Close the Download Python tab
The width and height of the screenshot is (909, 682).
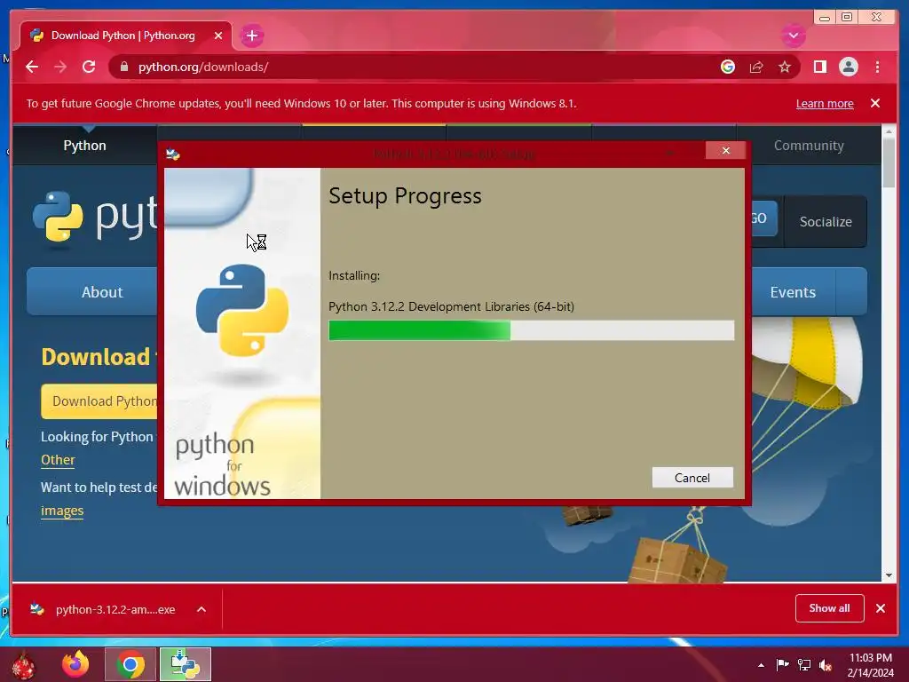click(218, 36)
